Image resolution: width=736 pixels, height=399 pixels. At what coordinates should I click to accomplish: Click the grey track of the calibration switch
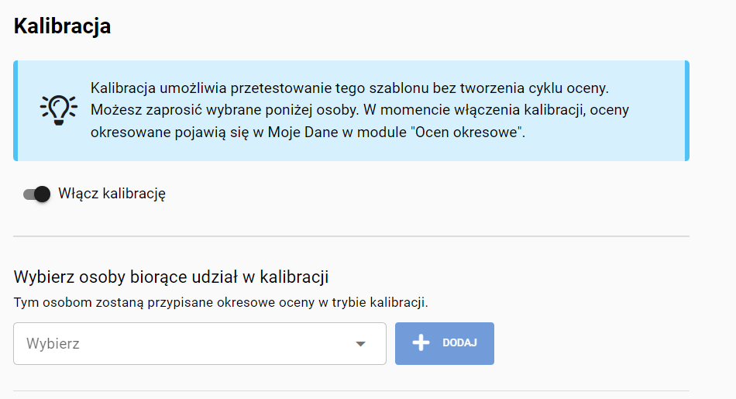[x=29, y=194]
